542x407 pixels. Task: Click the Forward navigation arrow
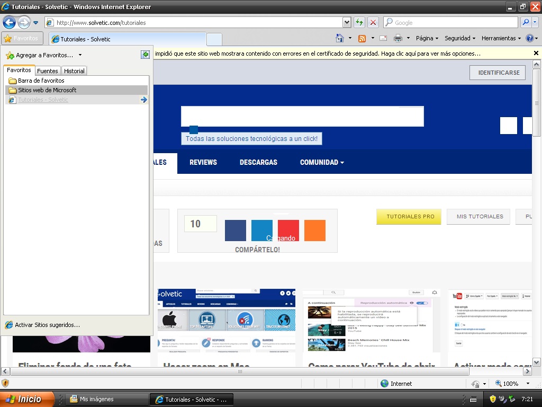pyautogui.click(x=24, y=23)
